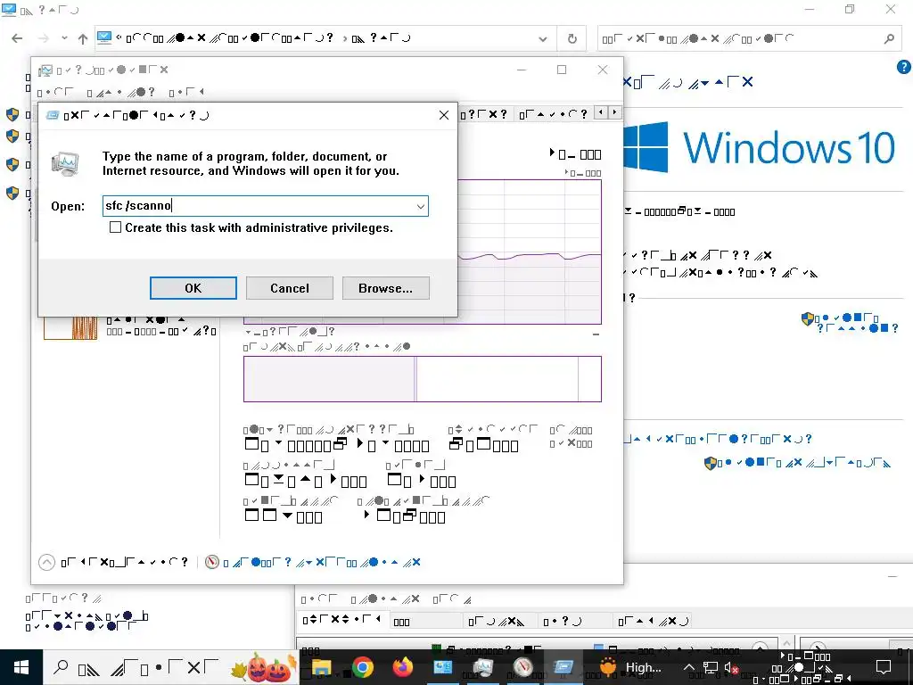Refresh the System window address bar
This screenshot has width=913, height=685.
coord(572,39)
